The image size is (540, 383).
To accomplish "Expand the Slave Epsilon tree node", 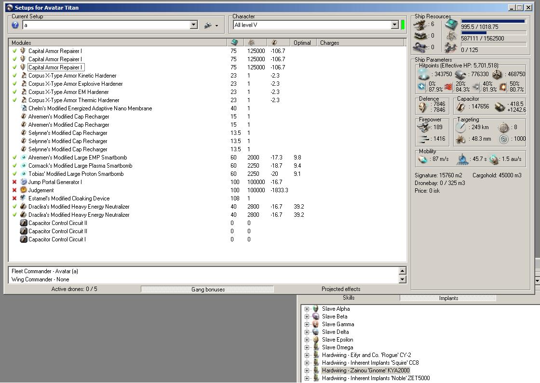I will pyautogui.click(x=307, y=340).
